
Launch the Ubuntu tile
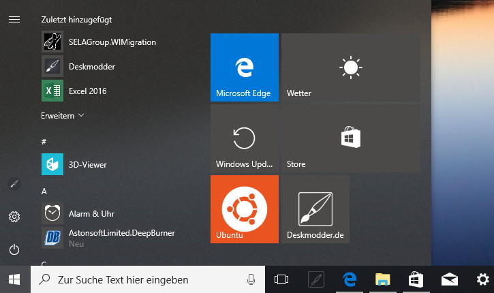(245, 209)
